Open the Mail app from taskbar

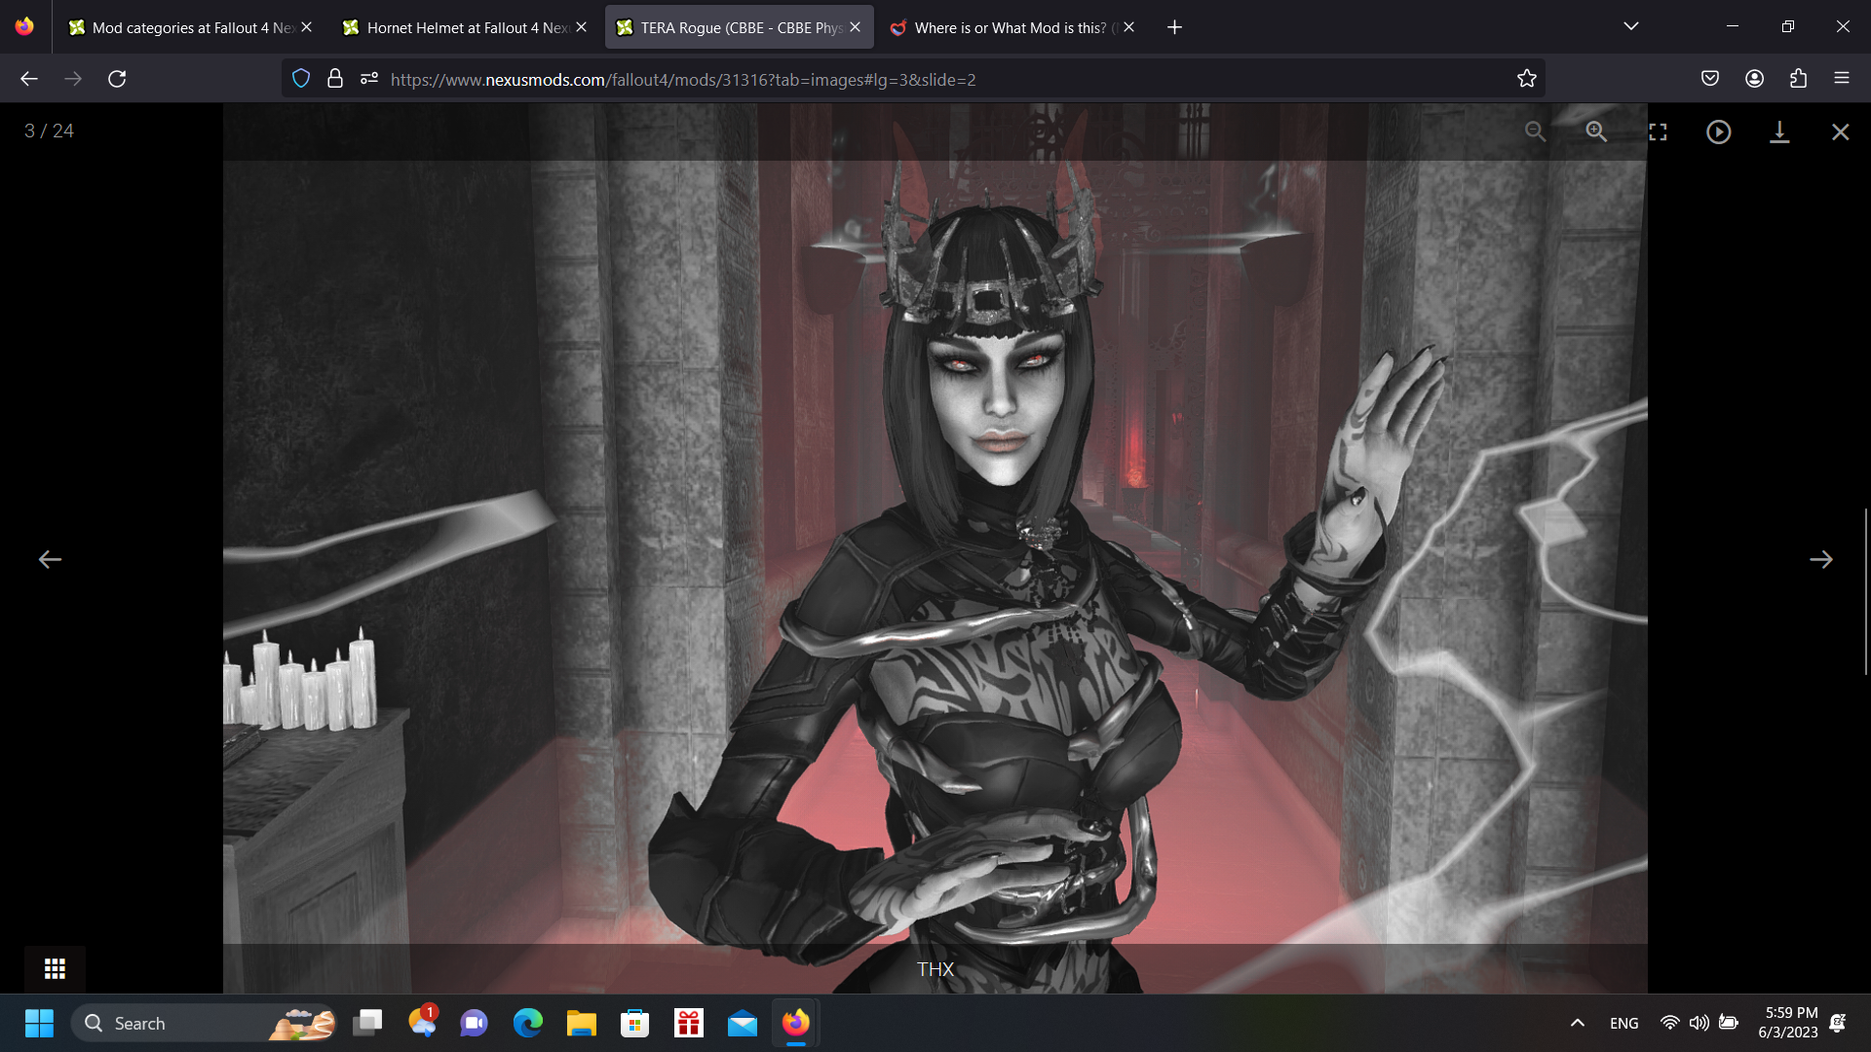(x=743, y=1023)
